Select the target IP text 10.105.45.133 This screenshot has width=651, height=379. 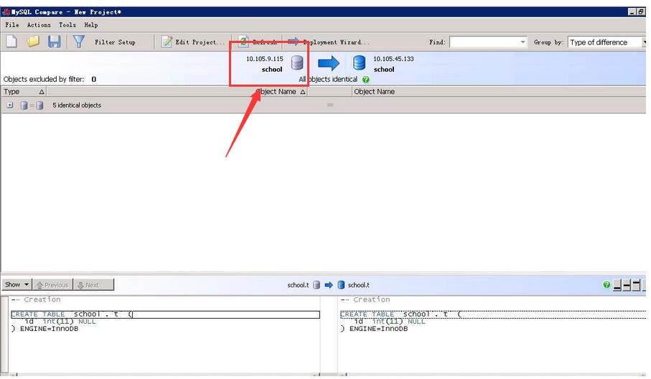pos(393,59)
